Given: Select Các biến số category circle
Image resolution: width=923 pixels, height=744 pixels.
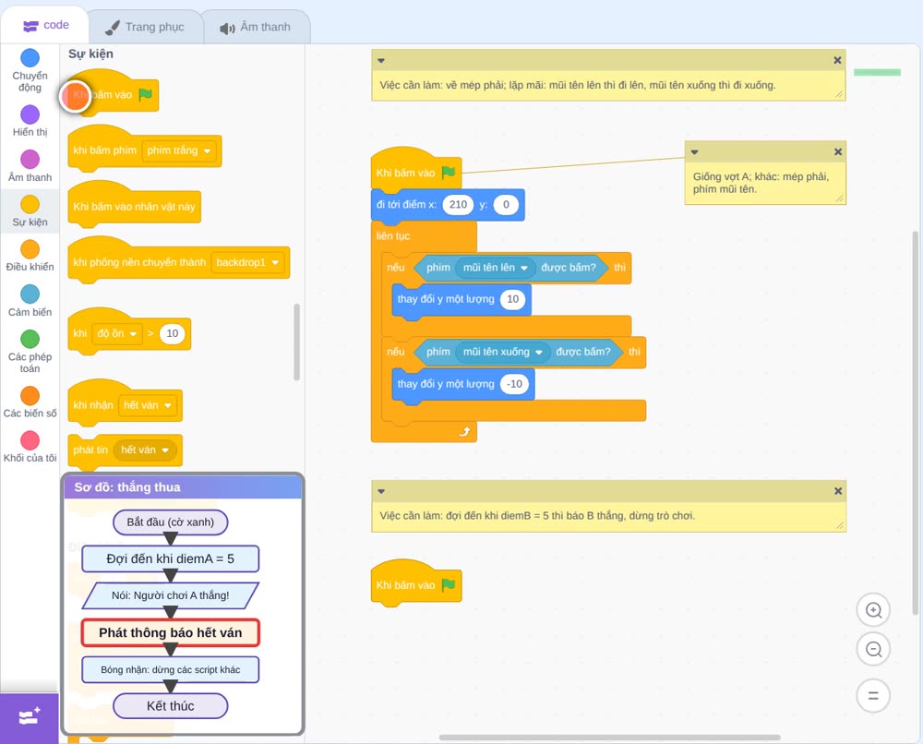Looking at the screenshot, I should tap(30, 396).
